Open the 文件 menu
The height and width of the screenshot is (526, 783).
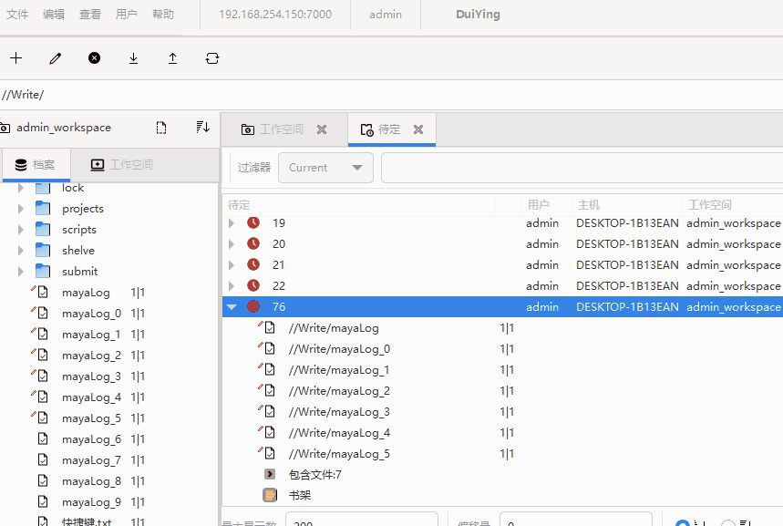[17, 15]
